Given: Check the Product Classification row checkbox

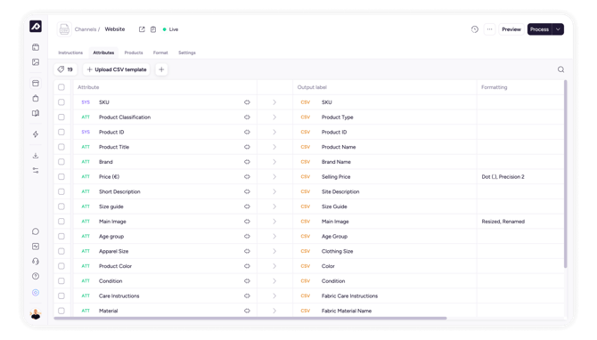Looking at the screenshot, I should click(x=61, y=117).
